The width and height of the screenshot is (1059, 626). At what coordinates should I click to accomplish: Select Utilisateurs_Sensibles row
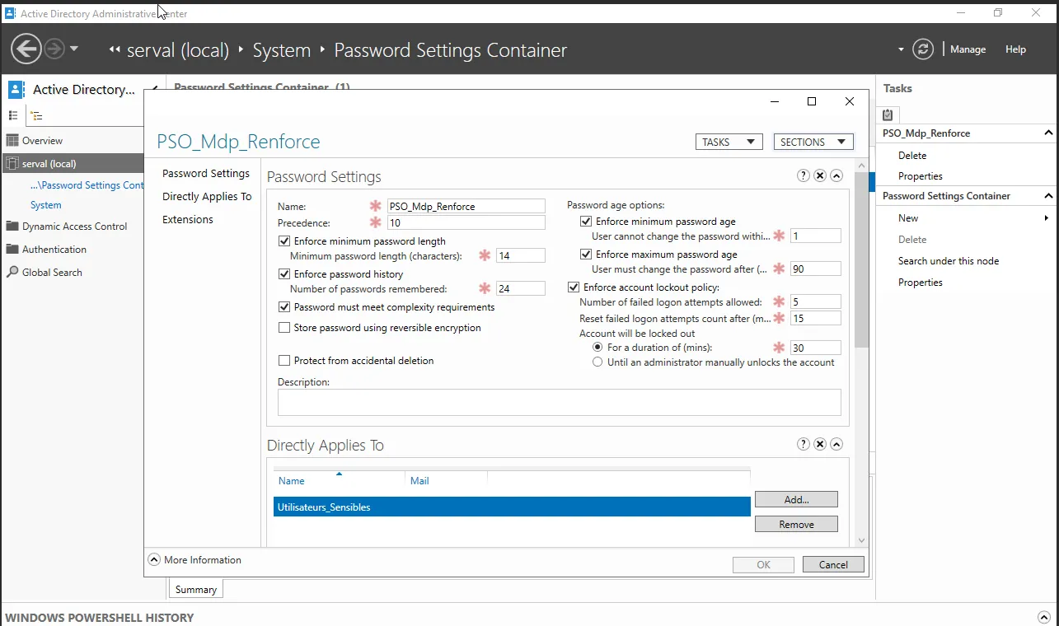(x=512, y=507)
